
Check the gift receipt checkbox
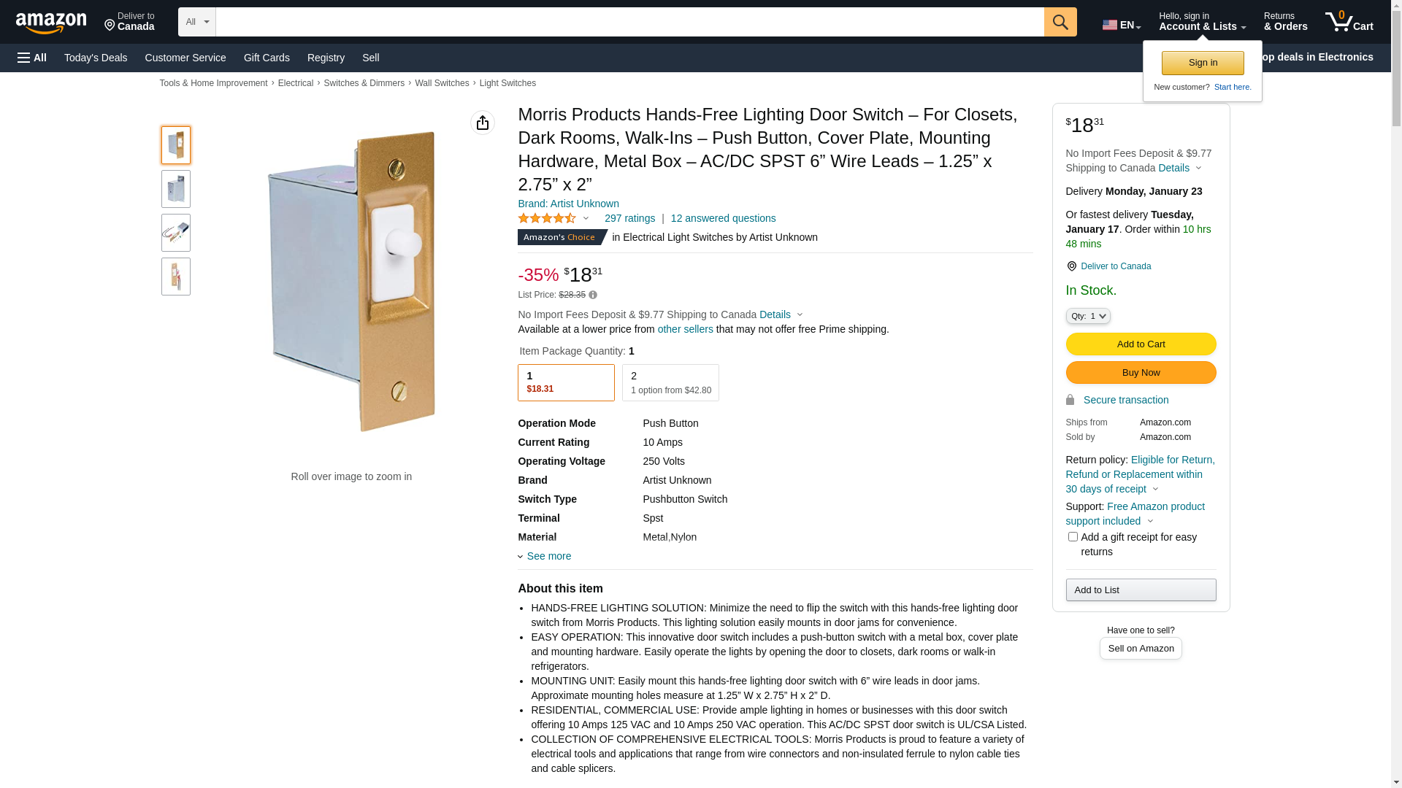[1073, 537]
